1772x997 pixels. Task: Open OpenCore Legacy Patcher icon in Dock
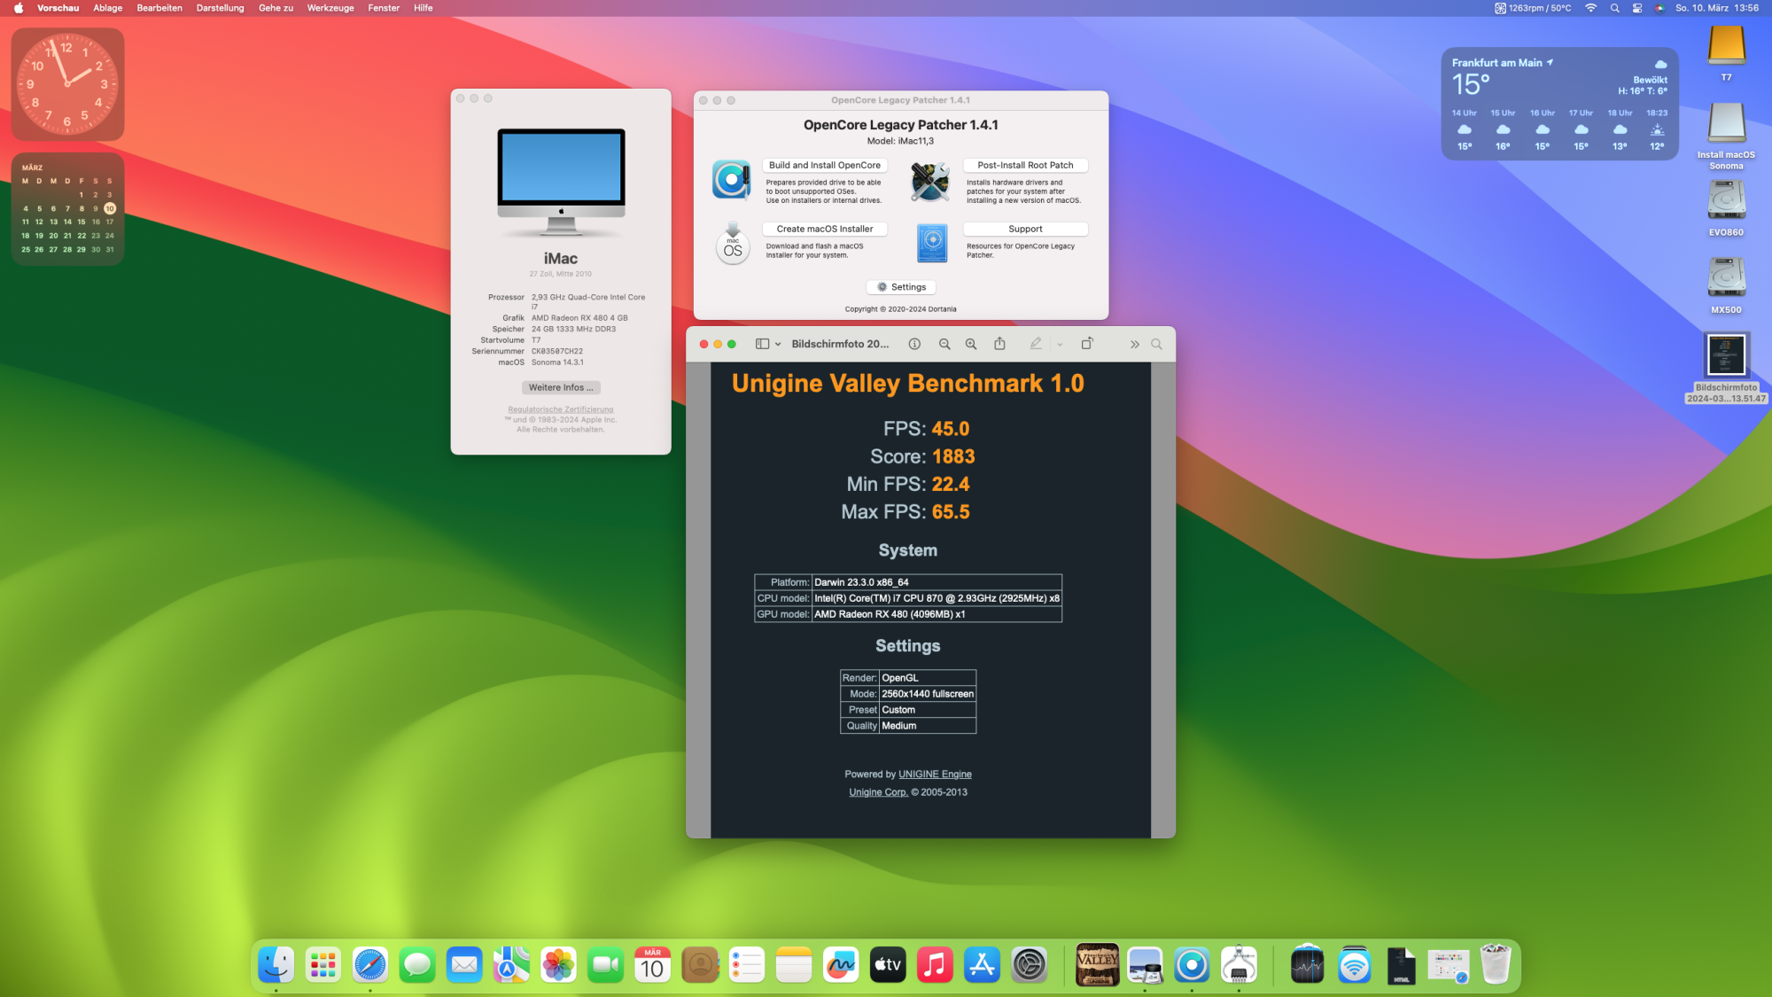(1192, 965)
